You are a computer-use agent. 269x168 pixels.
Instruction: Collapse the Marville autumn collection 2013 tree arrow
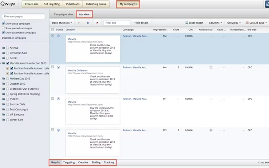pos(1,63)
